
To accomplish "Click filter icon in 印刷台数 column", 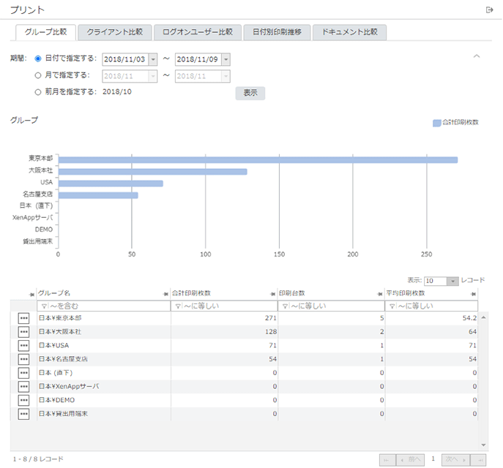I will (284, 306).
